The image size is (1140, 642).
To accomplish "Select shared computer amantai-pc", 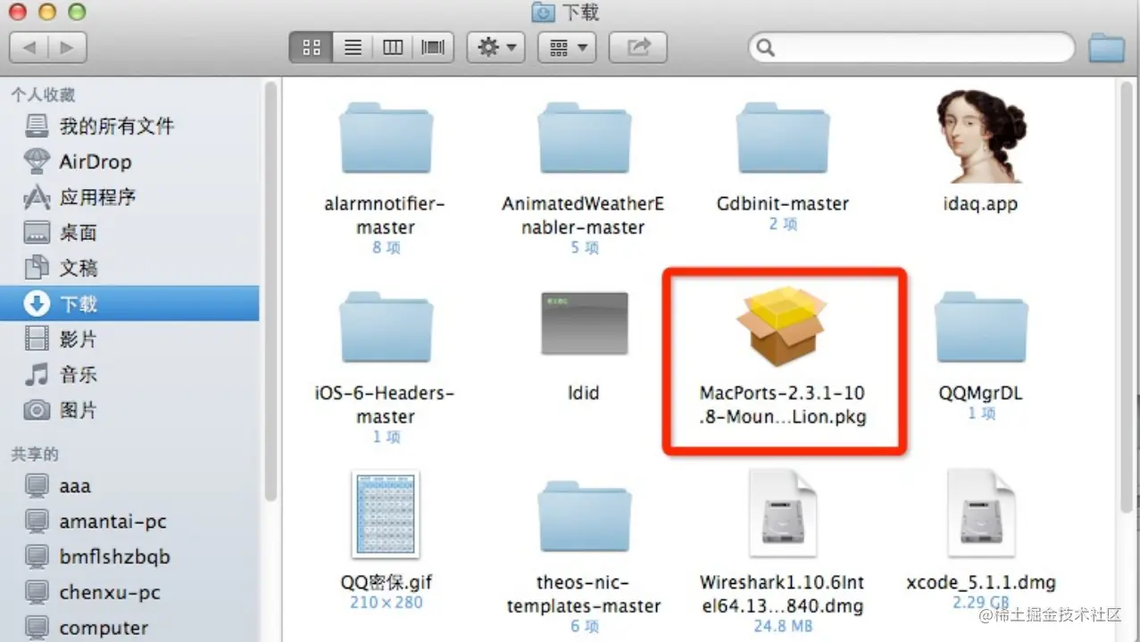I will (x=129, y=522).
